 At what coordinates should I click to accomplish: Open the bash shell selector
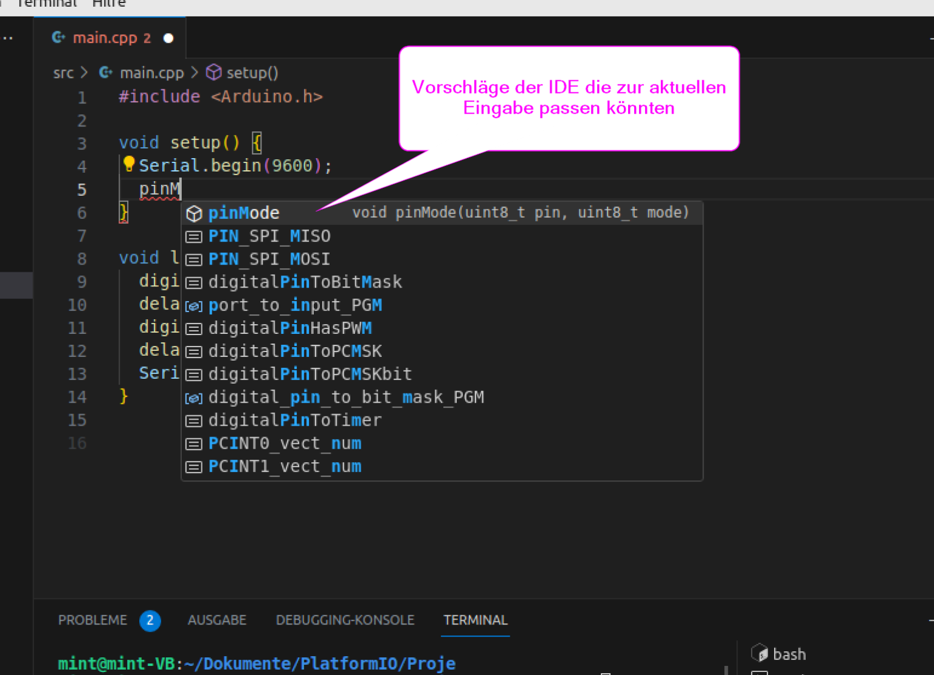point(789,654)
